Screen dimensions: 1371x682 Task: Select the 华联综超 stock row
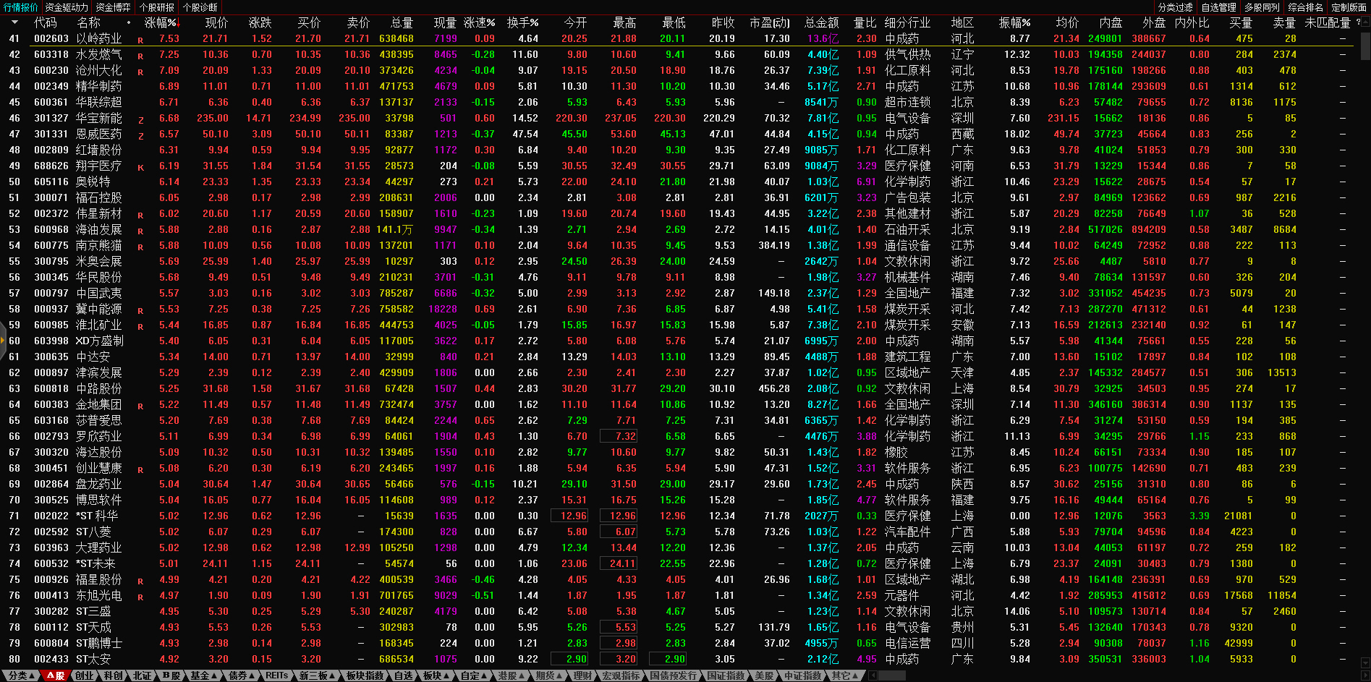click(99, 103)
